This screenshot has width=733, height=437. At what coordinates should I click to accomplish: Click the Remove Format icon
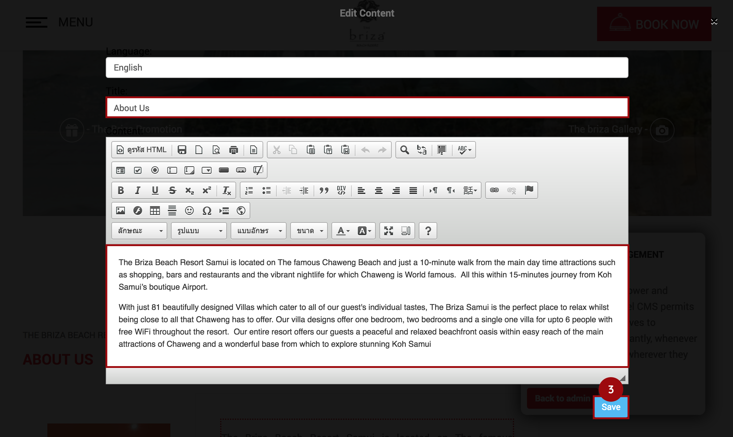click(227, 190)
